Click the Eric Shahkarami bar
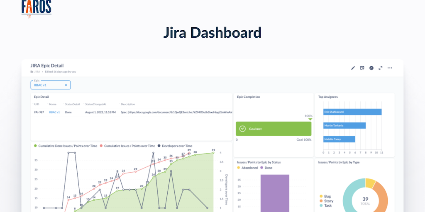The height and width of the screenshot is (212, 425). tap(352, 112)
